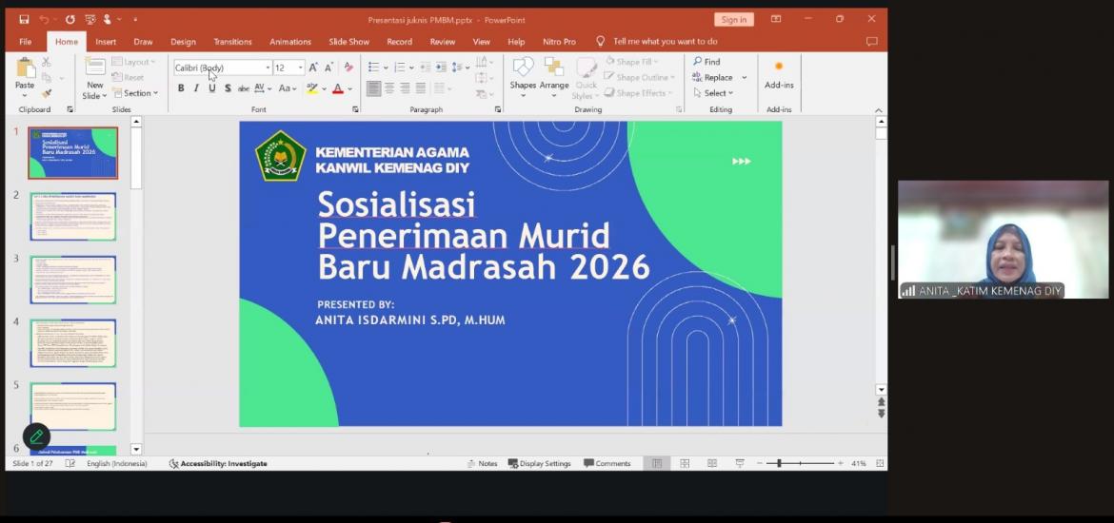The image size is (1114, 523).
Task: Set paragraph alignment to right
Action: pyautogui.click(x=405, y=88)
